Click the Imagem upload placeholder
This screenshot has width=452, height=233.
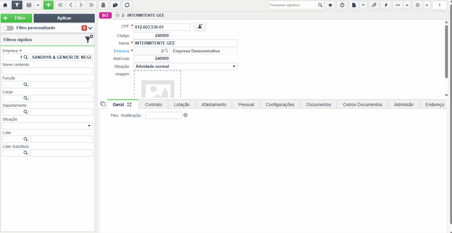(157, 84)
